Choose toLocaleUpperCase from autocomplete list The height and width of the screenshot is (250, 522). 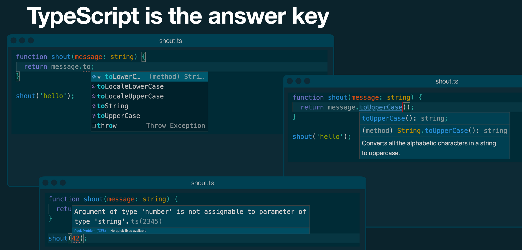click(149, 96)
